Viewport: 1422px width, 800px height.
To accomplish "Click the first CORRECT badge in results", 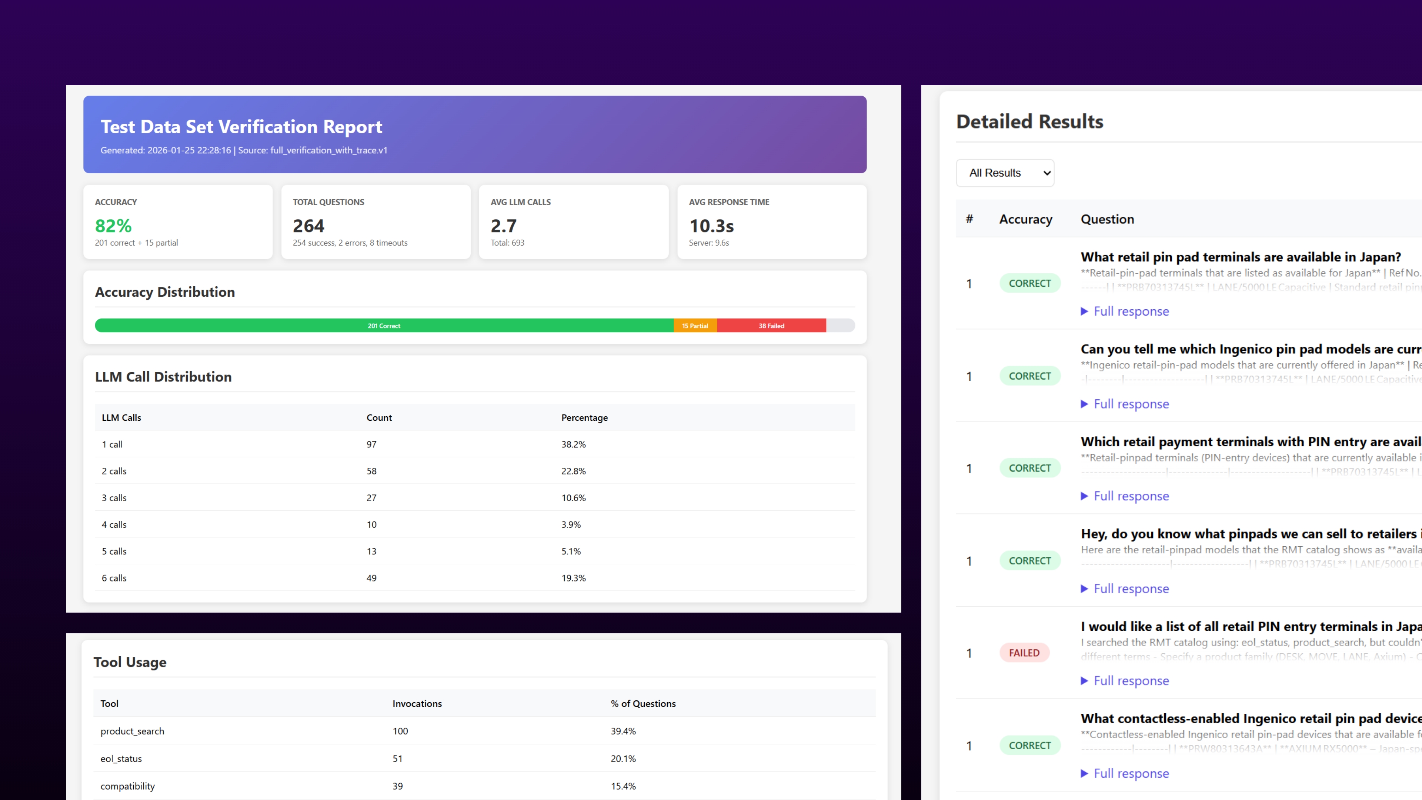I will point(1029,283).
